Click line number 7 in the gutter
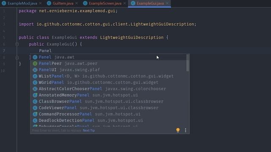The image size is (271, 152). (4, 51)
